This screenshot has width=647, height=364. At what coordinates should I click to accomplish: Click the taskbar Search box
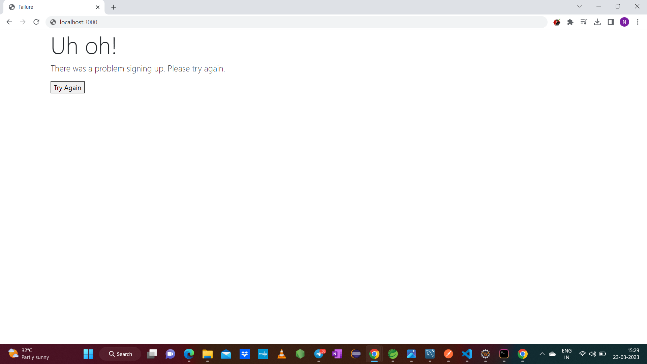tap(120, 354)
